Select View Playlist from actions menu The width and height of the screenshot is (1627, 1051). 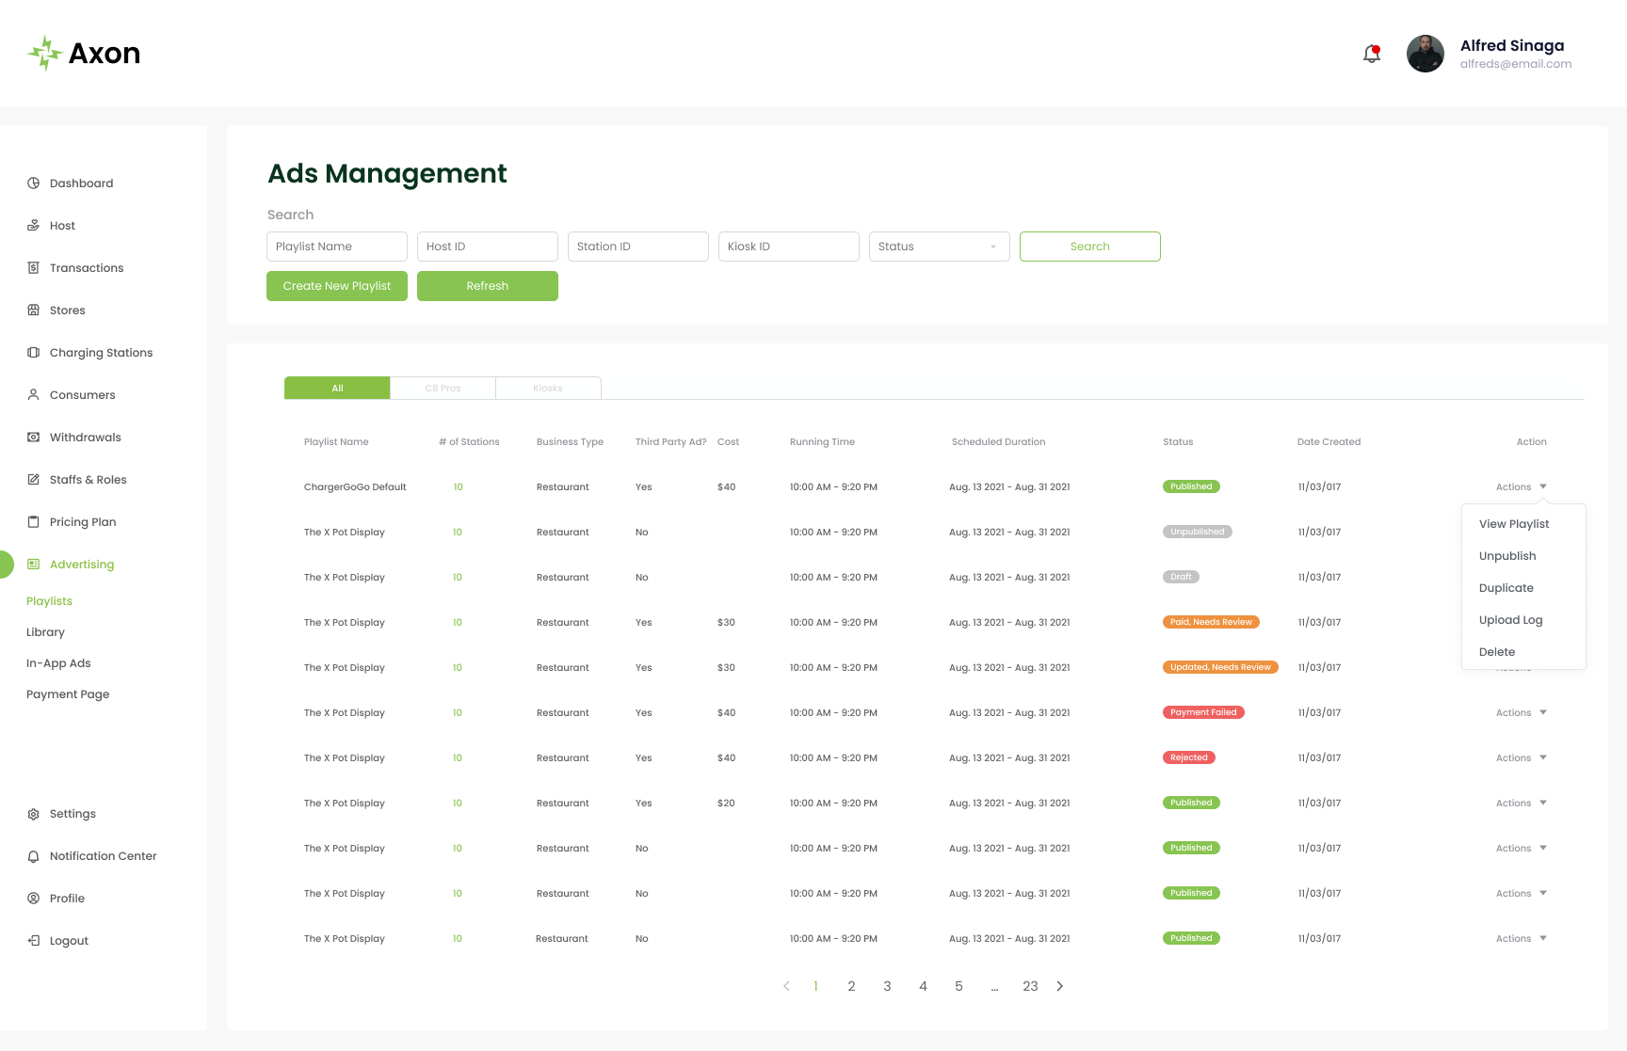coord(1514,524)
